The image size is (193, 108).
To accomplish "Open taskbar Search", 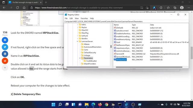I will pyautogui.click(x=60, y=104).
